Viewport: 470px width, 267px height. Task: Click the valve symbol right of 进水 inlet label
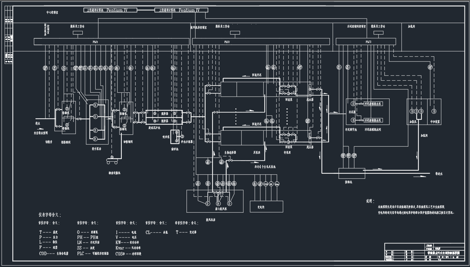coord(58,110)
